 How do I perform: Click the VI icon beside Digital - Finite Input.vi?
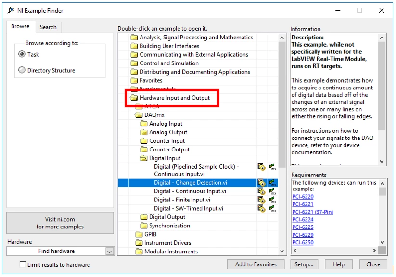point(261,200)
